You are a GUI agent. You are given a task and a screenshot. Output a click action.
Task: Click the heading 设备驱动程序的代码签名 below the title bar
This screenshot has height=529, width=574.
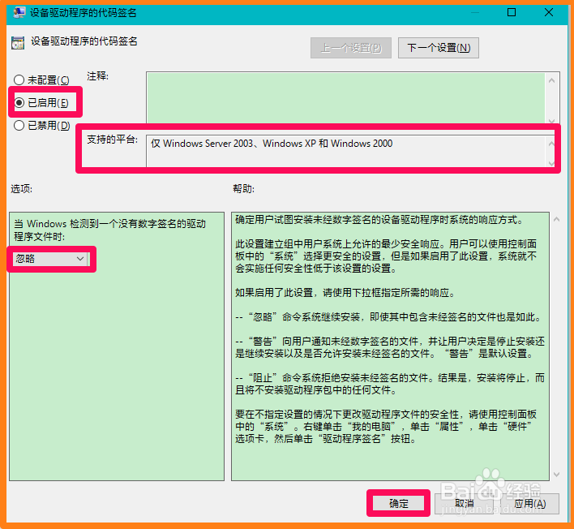point(84,41)
